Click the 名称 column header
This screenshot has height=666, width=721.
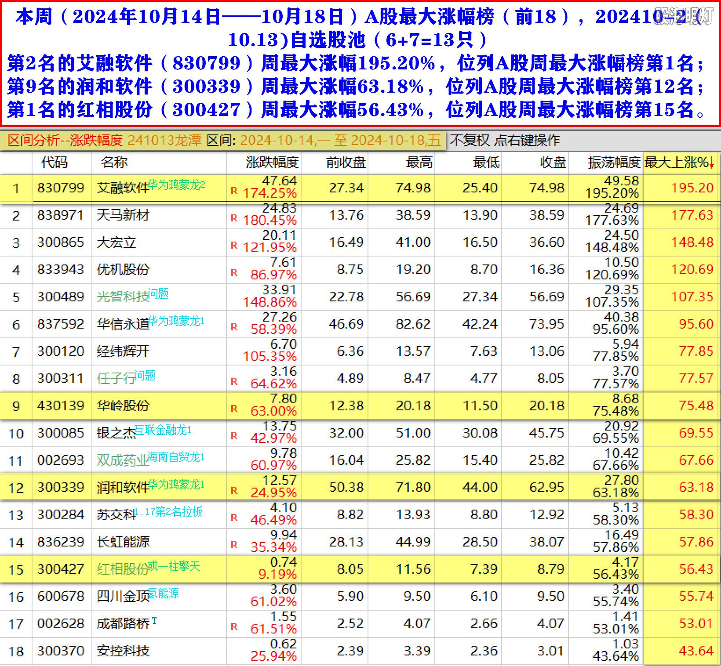point(114,163)
